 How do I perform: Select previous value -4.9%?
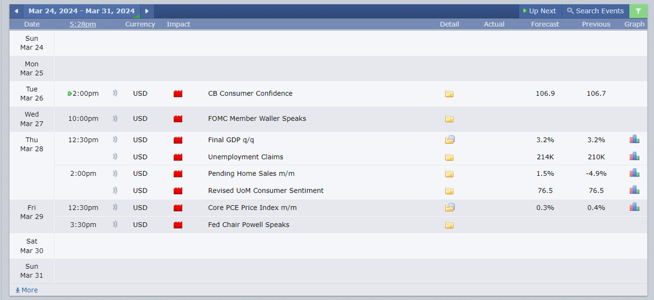(596, 174)
